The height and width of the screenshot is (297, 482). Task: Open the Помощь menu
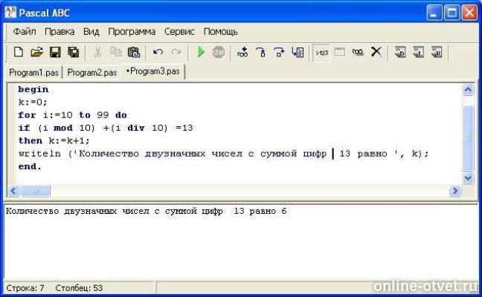click(221, 32)
